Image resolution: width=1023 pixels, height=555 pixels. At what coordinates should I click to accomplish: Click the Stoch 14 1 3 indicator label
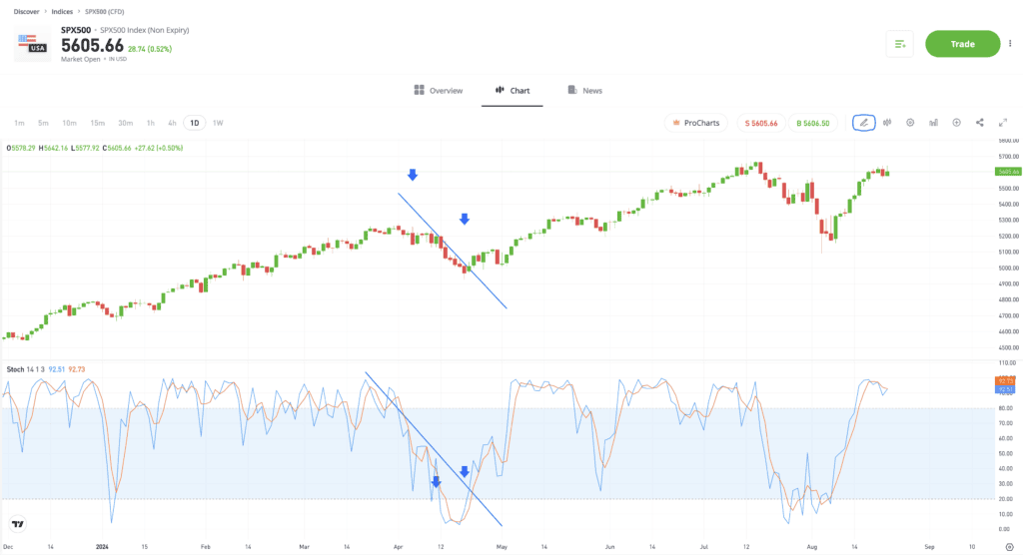coord(25,369)
